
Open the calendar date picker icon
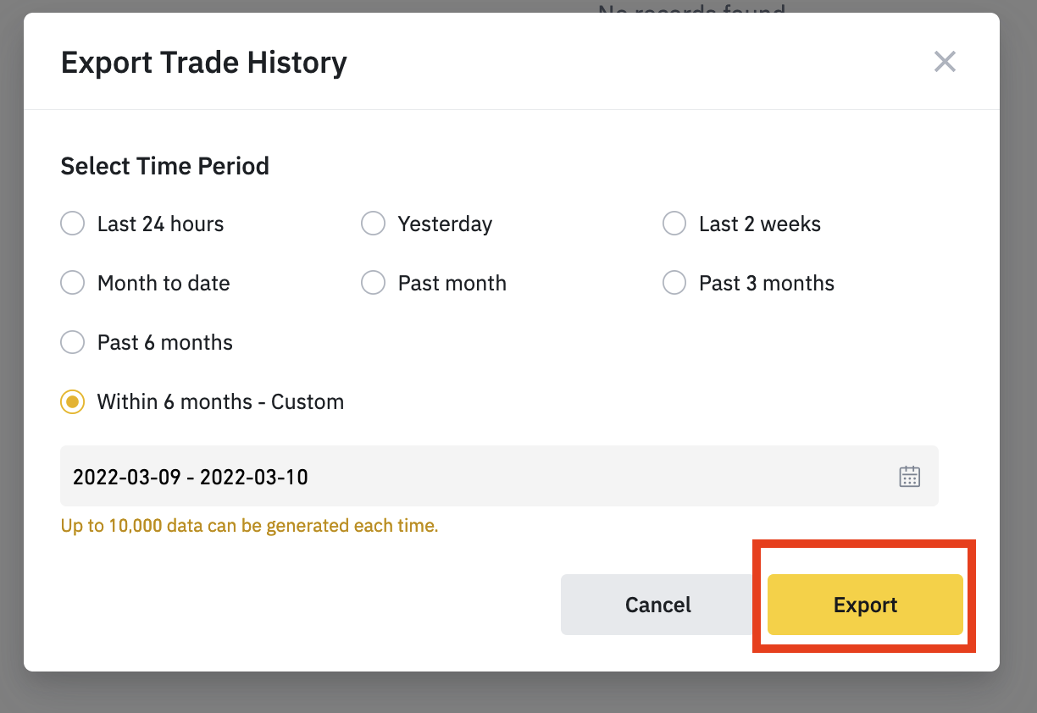(x=909, y=476)
